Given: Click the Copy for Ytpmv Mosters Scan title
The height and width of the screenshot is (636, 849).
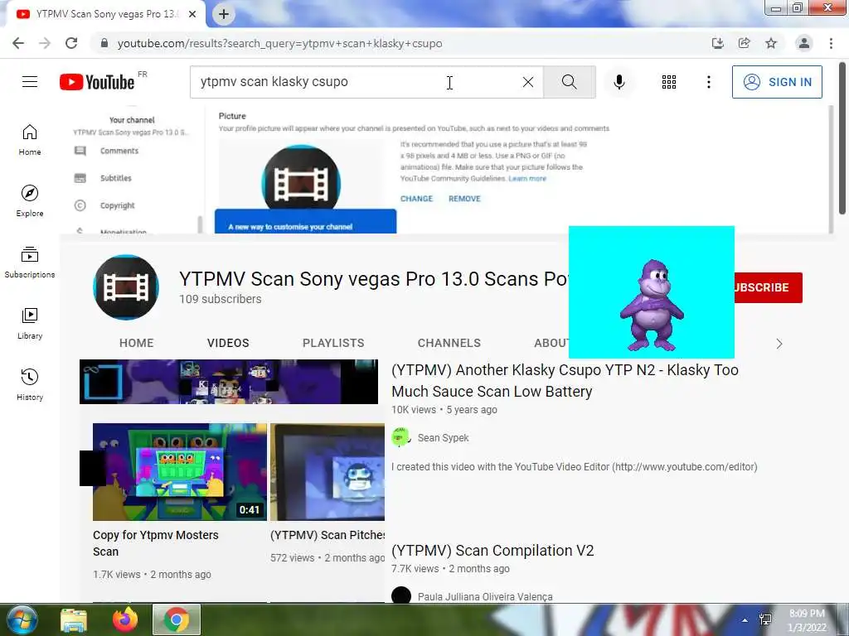Looking at the screenshot, I should point(155,543).
